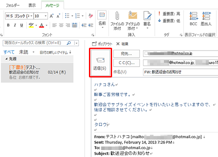Open the bullet list style dropdown arrow

click(72, 16)
